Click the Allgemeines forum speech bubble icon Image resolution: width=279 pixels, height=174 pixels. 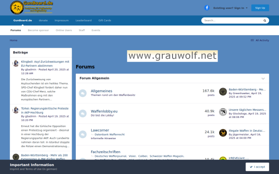(83, 93)
